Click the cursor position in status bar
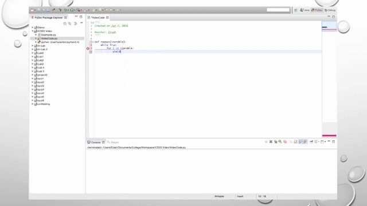 coord(262,196)
